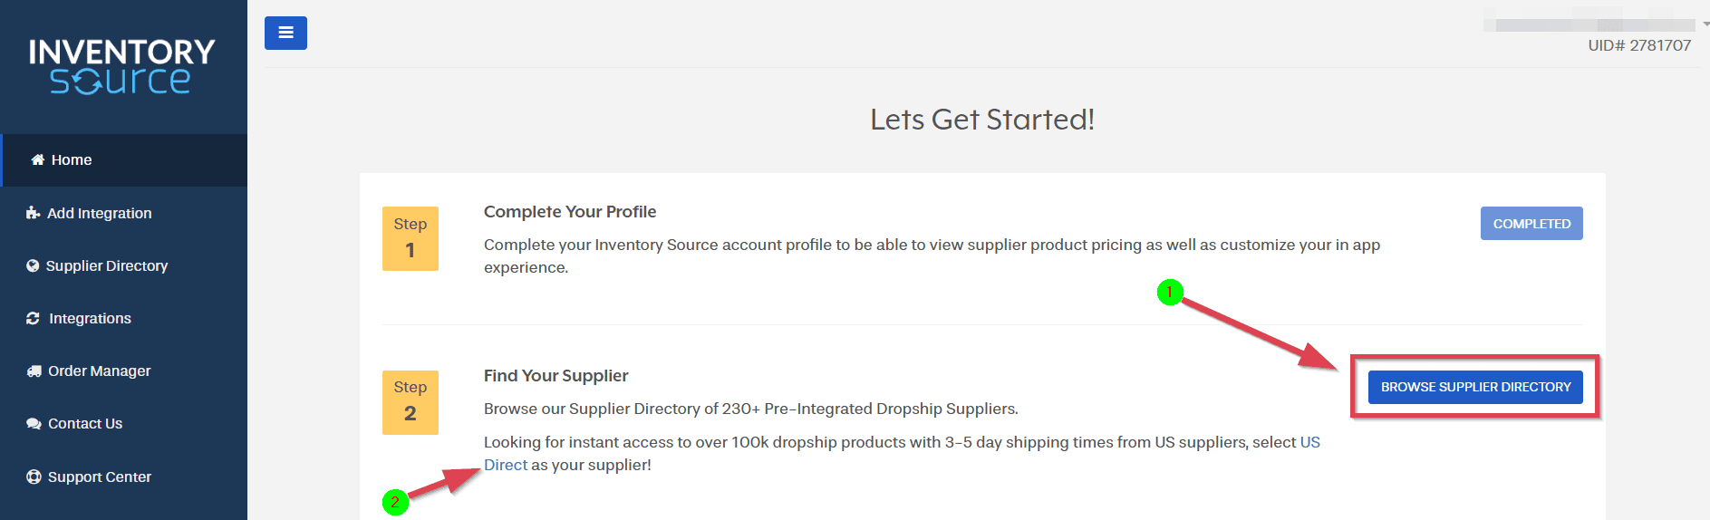
Task: Click the Inventory Source logo
Action: (122, 65)
